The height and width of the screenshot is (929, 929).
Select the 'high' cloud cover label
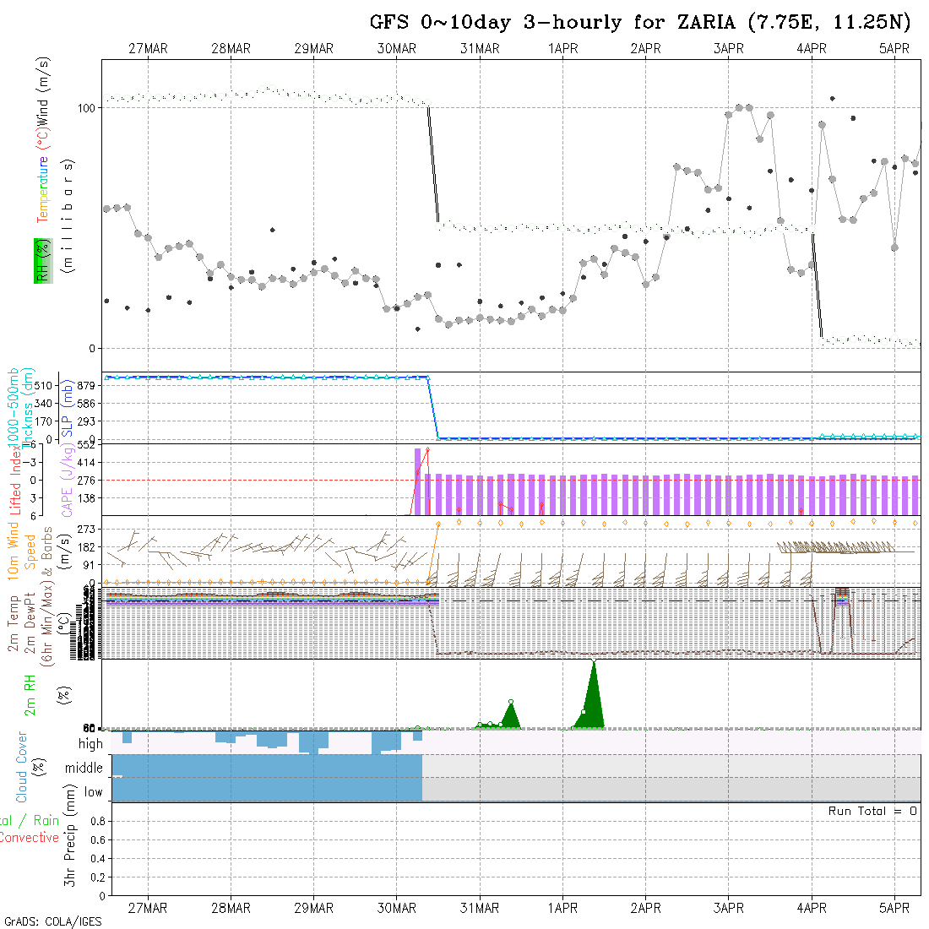[x=90, y=744]
